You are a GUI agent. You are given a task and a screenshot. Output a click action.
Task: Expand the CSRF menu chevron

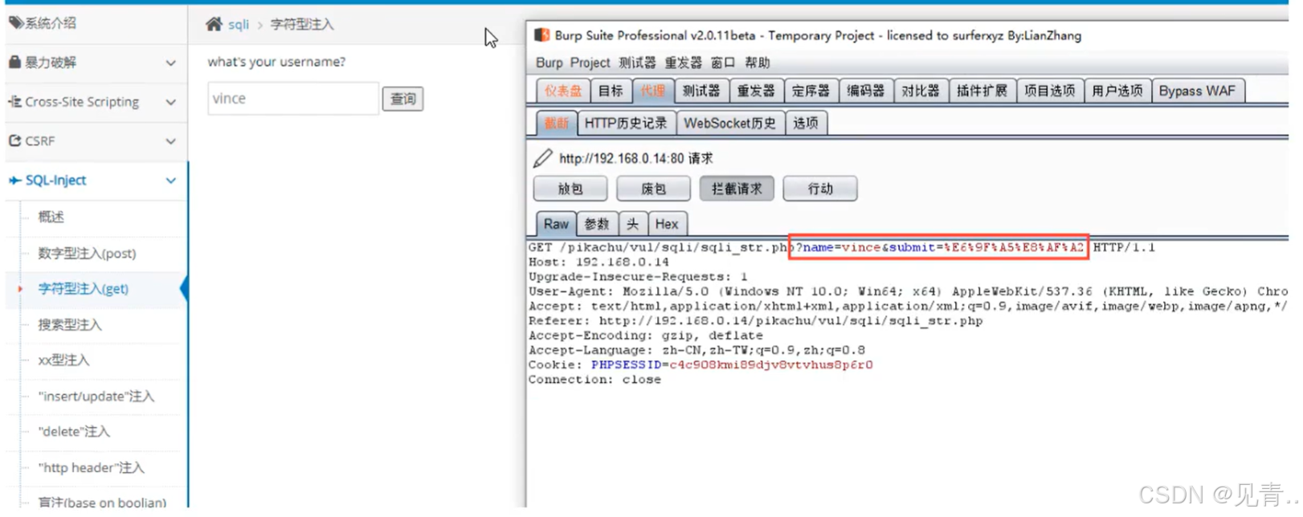pyautogui.click(x=170, y=141)
